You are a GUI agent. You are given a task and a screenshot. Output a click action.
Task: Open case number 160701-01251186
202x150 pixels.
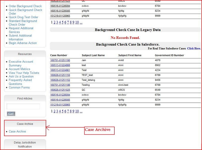point(60,85)
